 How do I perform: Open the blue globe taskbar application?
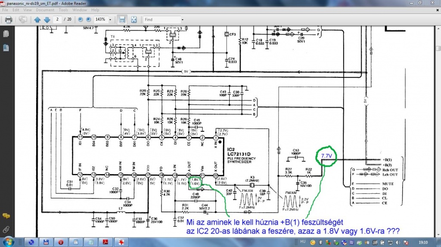(31, 242)
